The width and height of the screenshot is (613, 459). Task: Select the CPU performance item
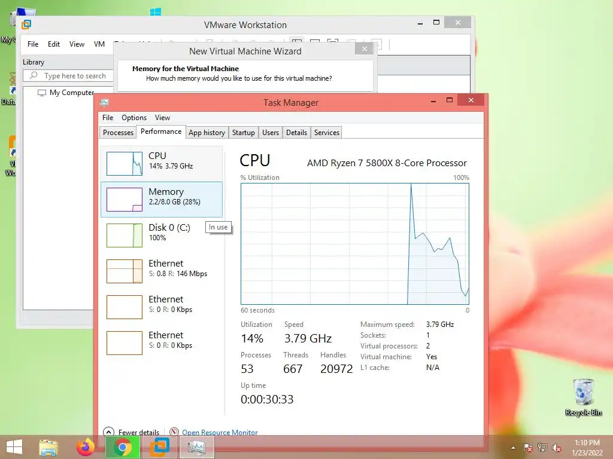[162, 163]
